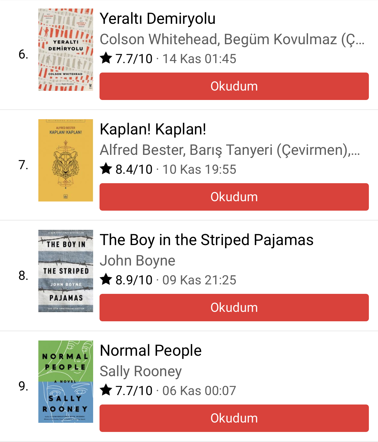Select author John Boyne

click(138, 261)
